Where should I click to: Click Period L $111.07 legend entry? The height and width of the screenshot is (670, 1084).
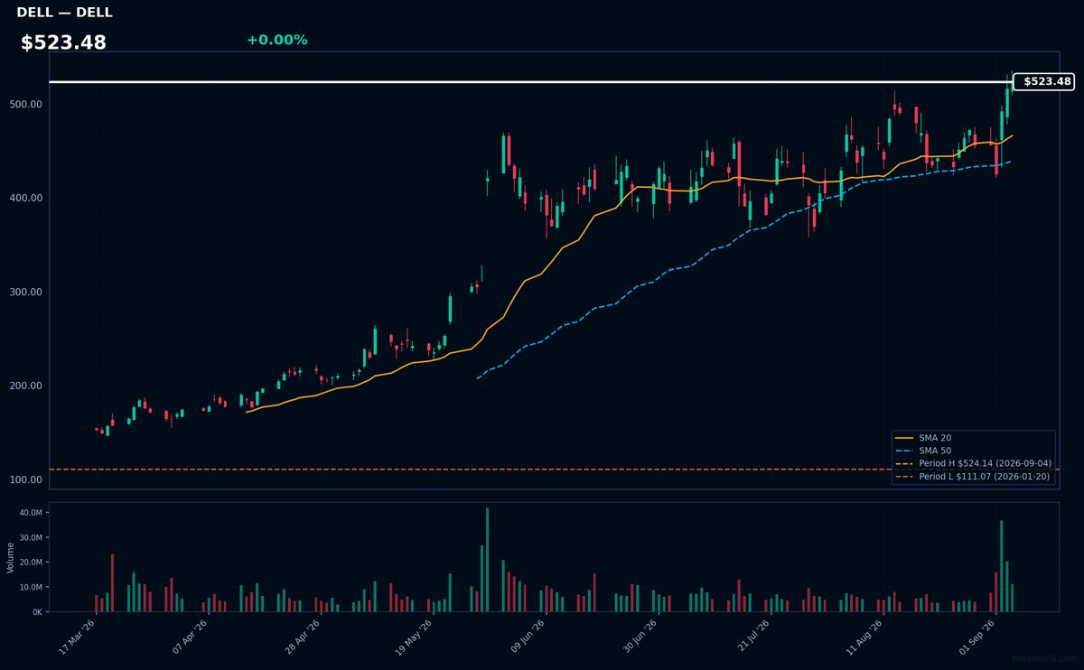(x=973, y=476)
